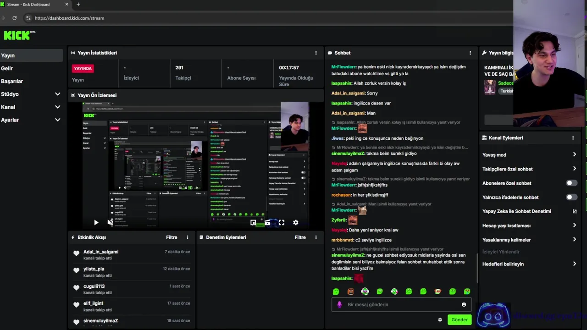587x330 pixels.
Task: Open the emoji picker in the chat box
Action: click(x=464, y=304)
